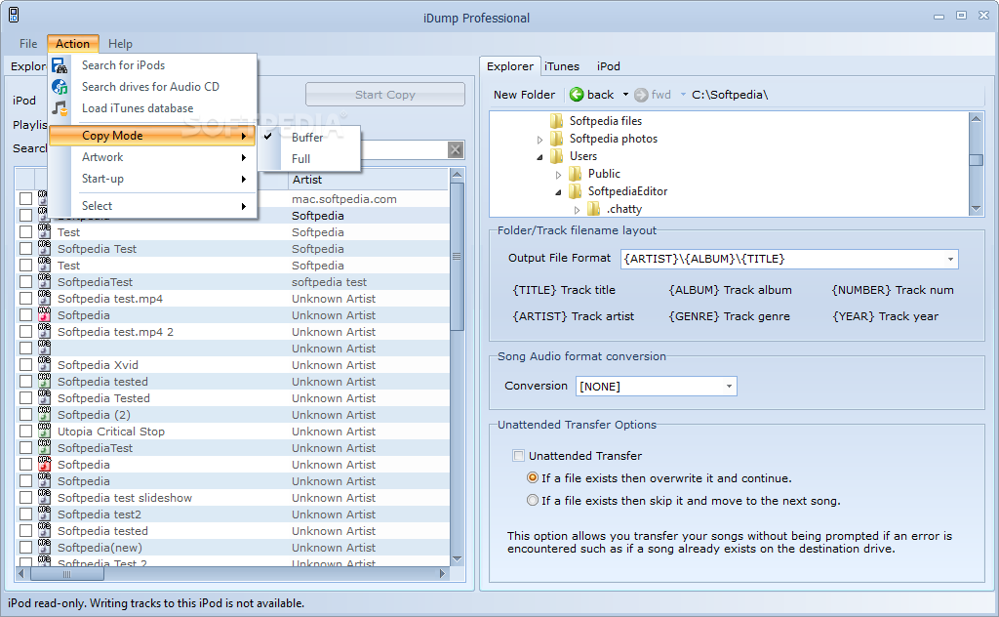This screenshot has width=999, height=617.
Task: Click the track icon beside SoftpediaTest softpedia test row
Action: pos(44,282)
